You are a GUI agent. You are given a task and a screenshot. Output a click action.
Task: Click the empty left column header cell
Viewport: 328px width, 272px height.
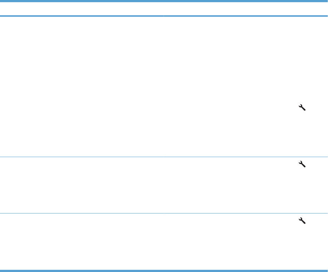82,9
